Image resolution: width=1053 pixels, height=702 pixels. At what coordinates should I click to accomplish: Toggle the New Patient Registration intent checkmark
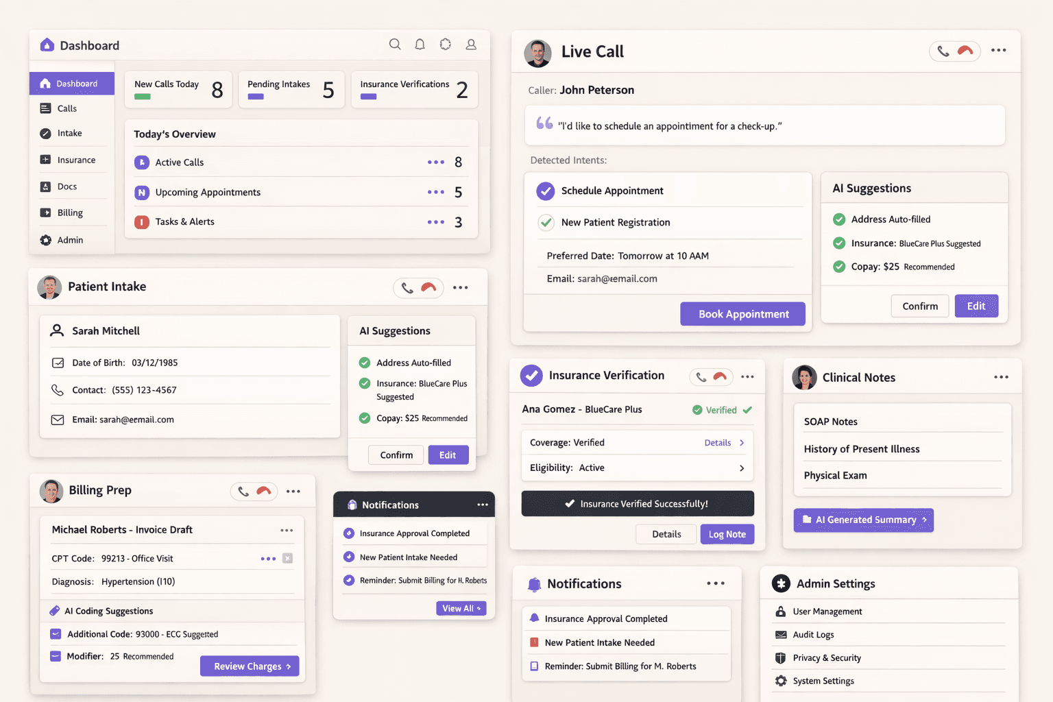(x=546, y=222)
